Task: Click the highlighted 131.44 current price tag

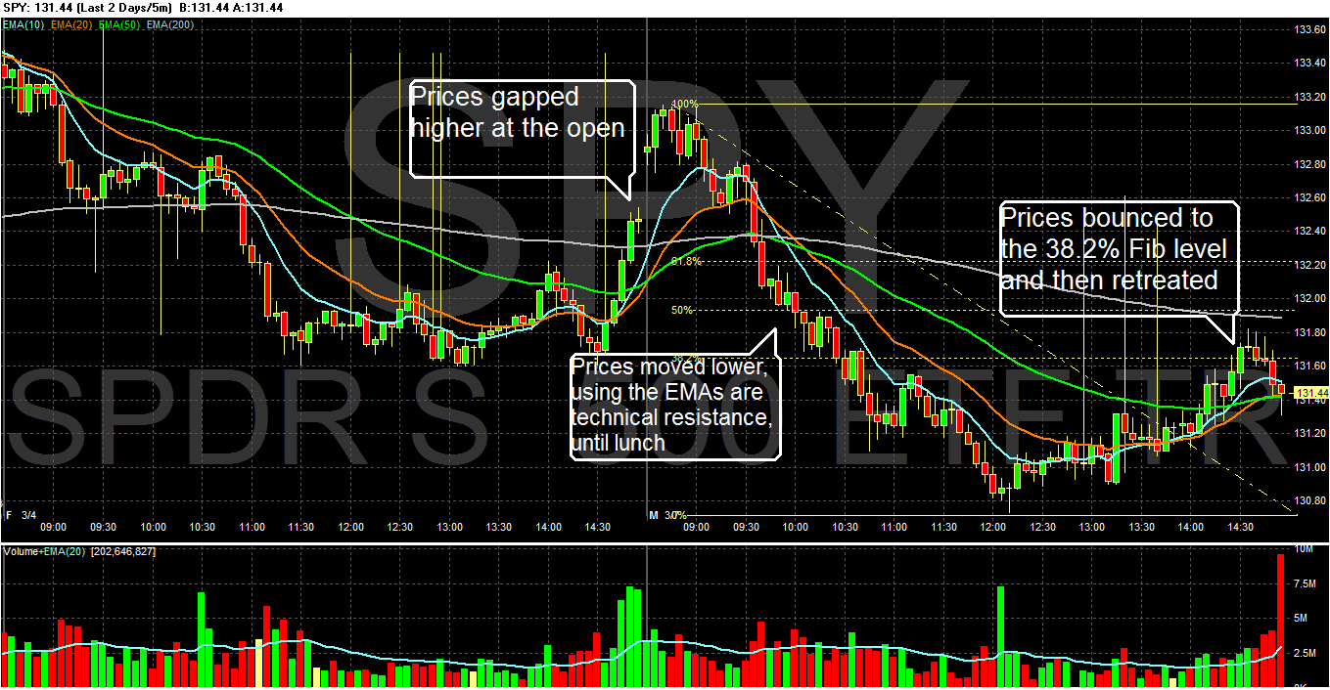Action: coord(1309,393)
